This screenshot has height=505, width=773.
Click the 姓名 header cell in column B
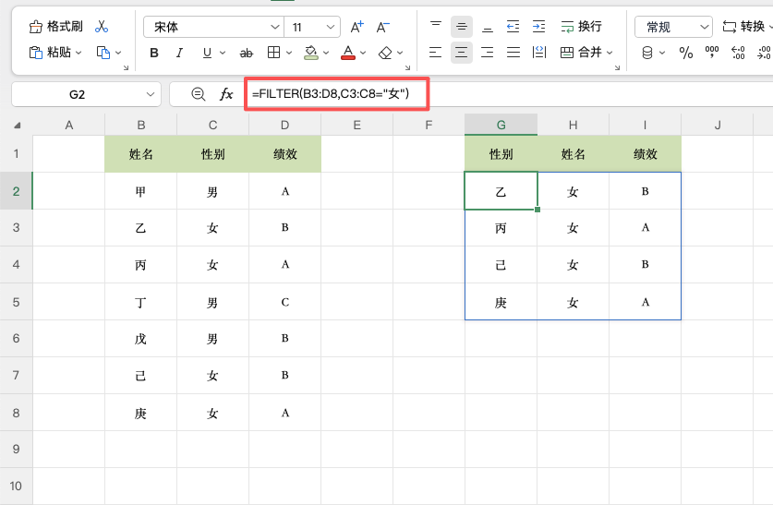[141, 154]
